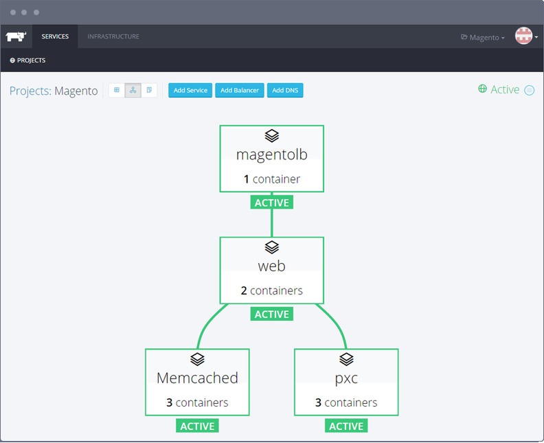Expand the Magento environment dropdown

[483, 37]
